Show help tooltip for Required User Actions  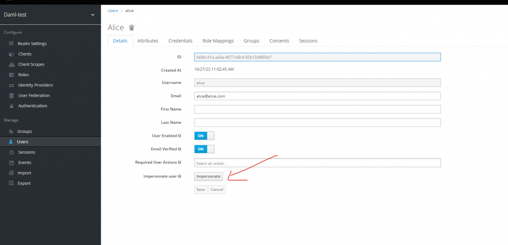point(180,162)
